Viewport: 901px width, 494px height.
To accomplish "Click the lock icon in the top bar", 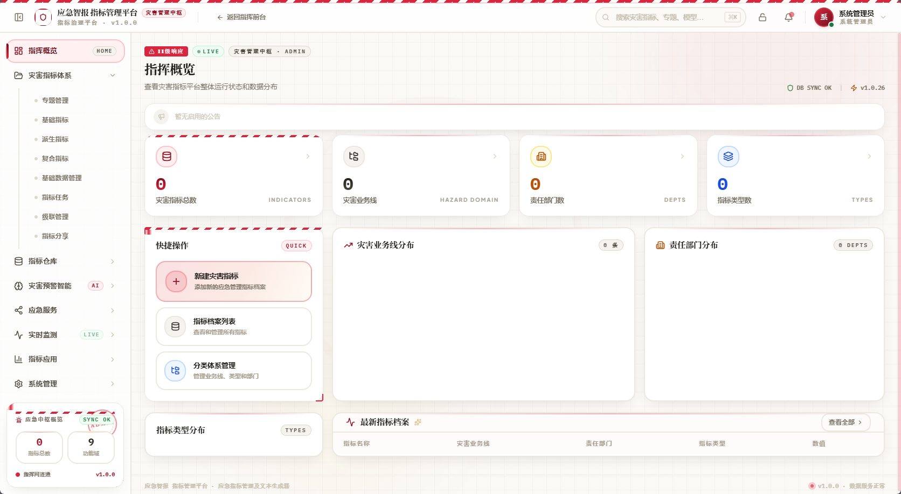I will tap(763, 17).
